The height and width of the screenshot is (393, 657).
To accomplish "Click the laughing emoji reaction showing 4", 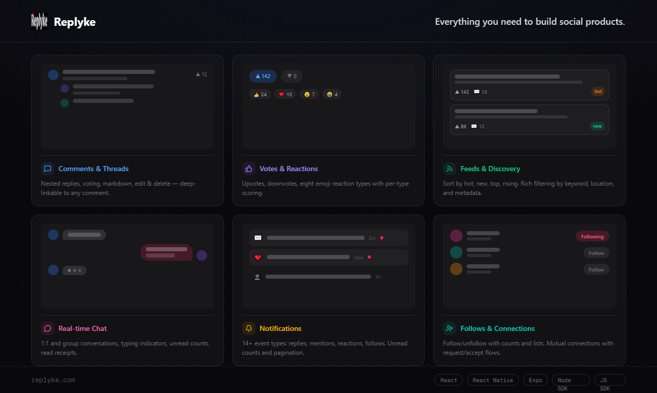I will tap(332, 94).
